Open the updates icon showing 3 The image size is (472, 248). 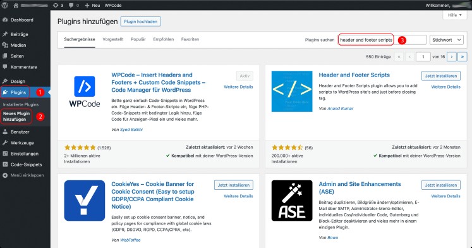tap(58, 6)
